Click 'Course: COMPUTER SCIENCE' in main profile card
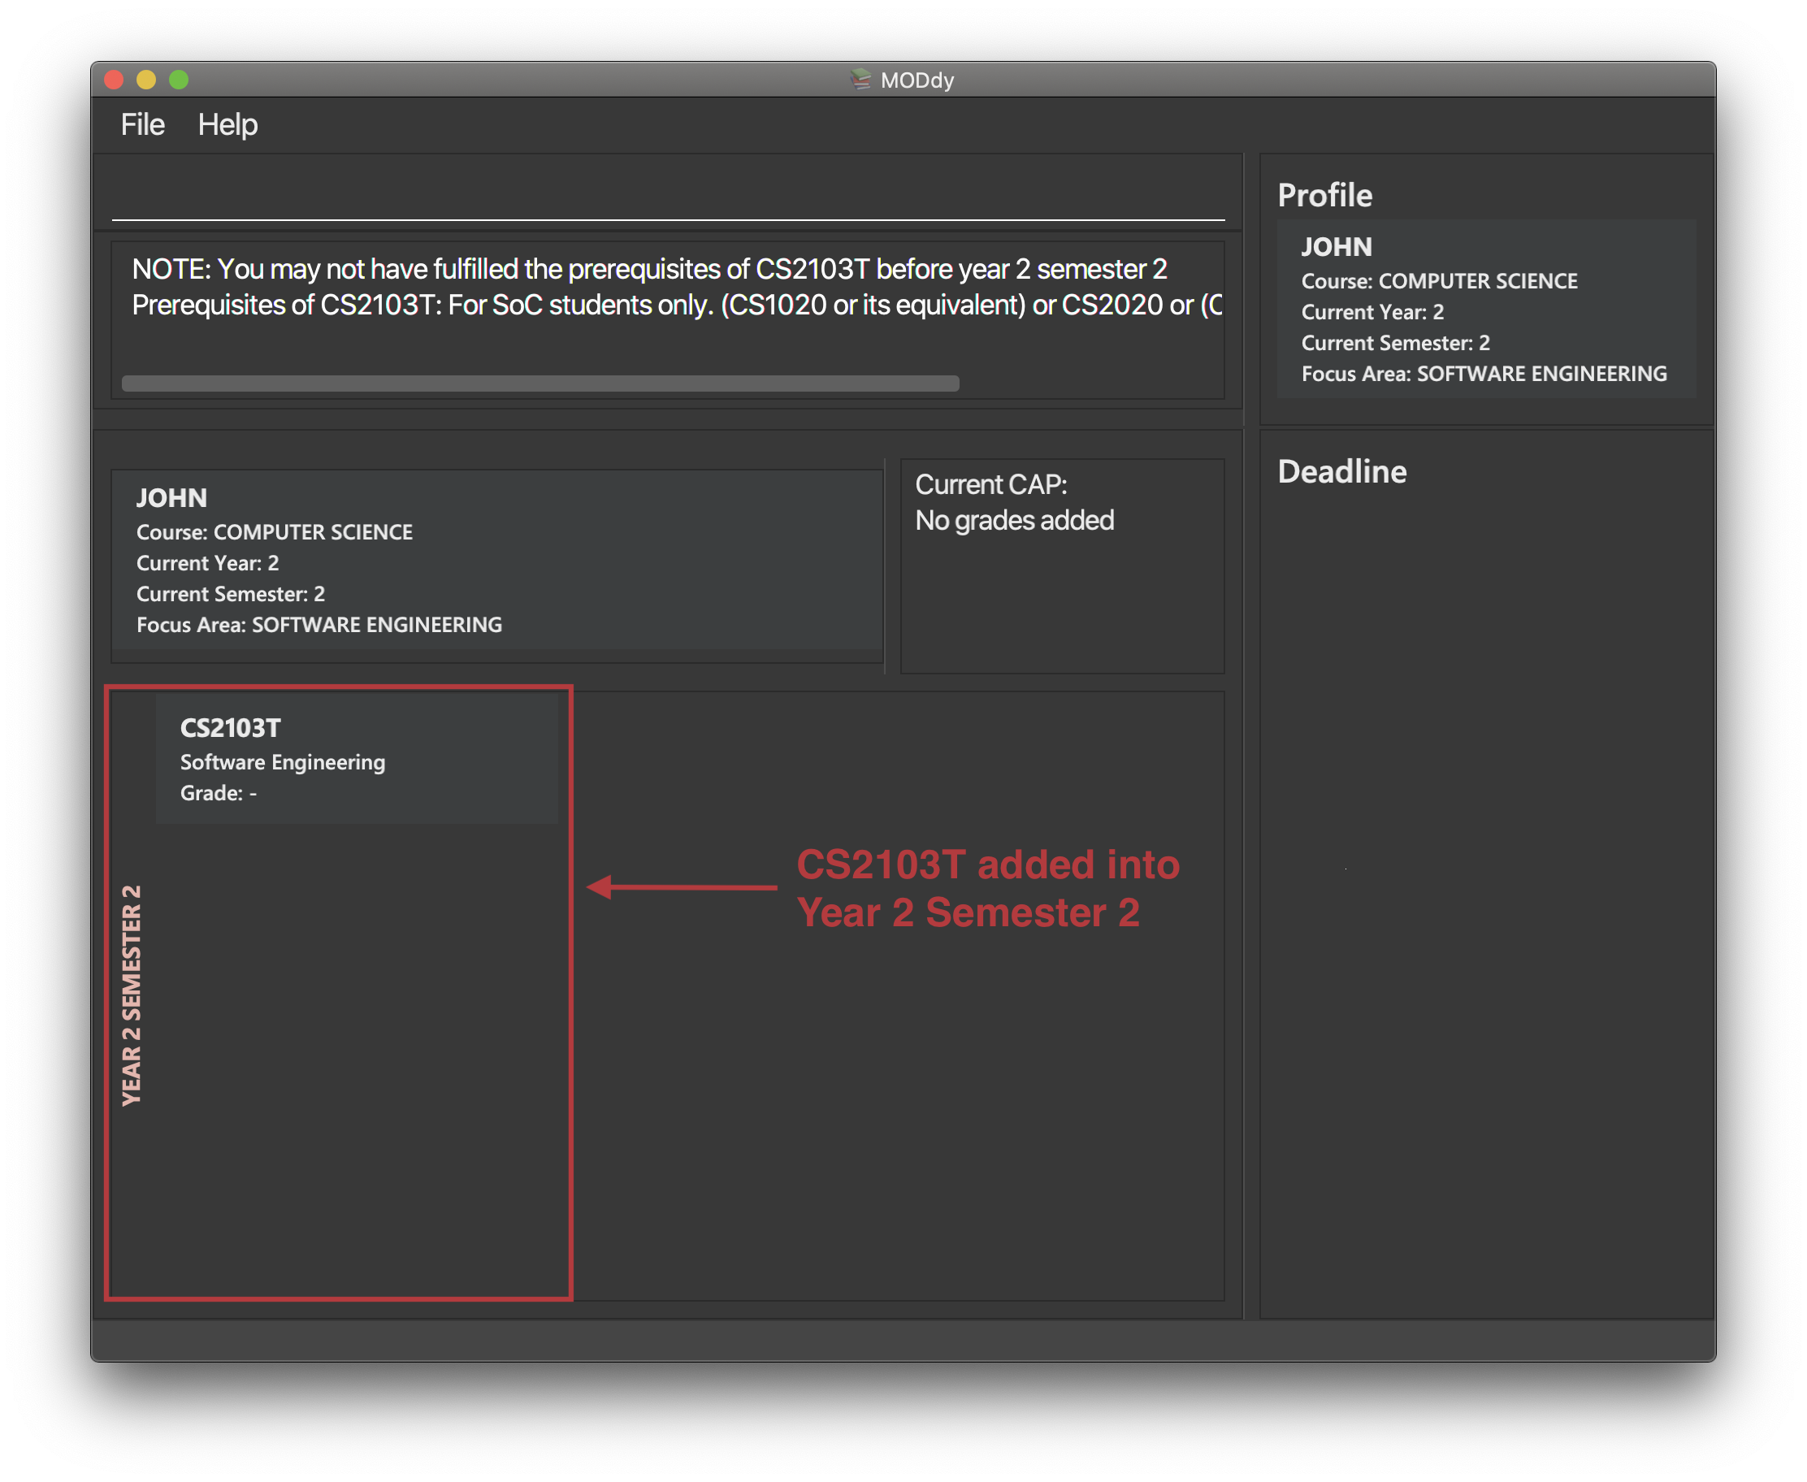This screenshot has height=1482, width=1807. point(274,532)
